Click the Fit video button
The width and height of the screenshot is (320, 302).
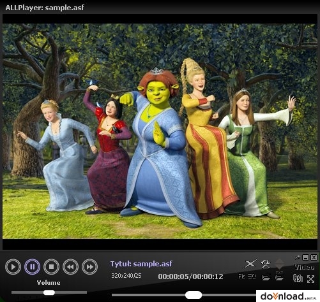point(241,277)
